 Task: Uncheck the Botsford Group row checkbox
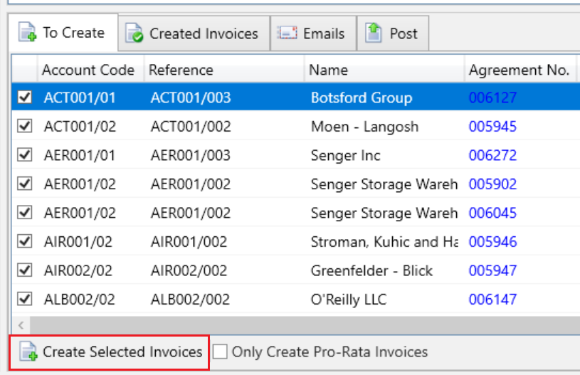coord(25,97)
